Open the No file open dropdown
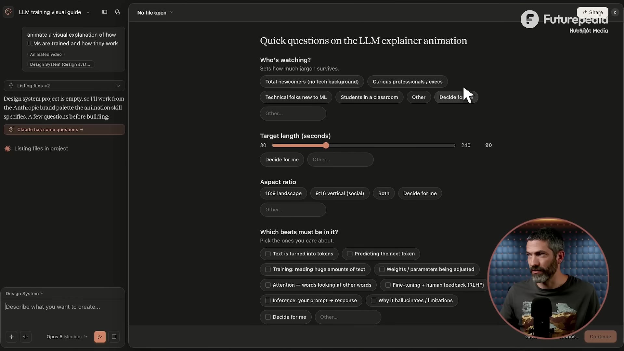Image resolution: width=624 pixels, height=351 pixels. click(x=155, y=13)
